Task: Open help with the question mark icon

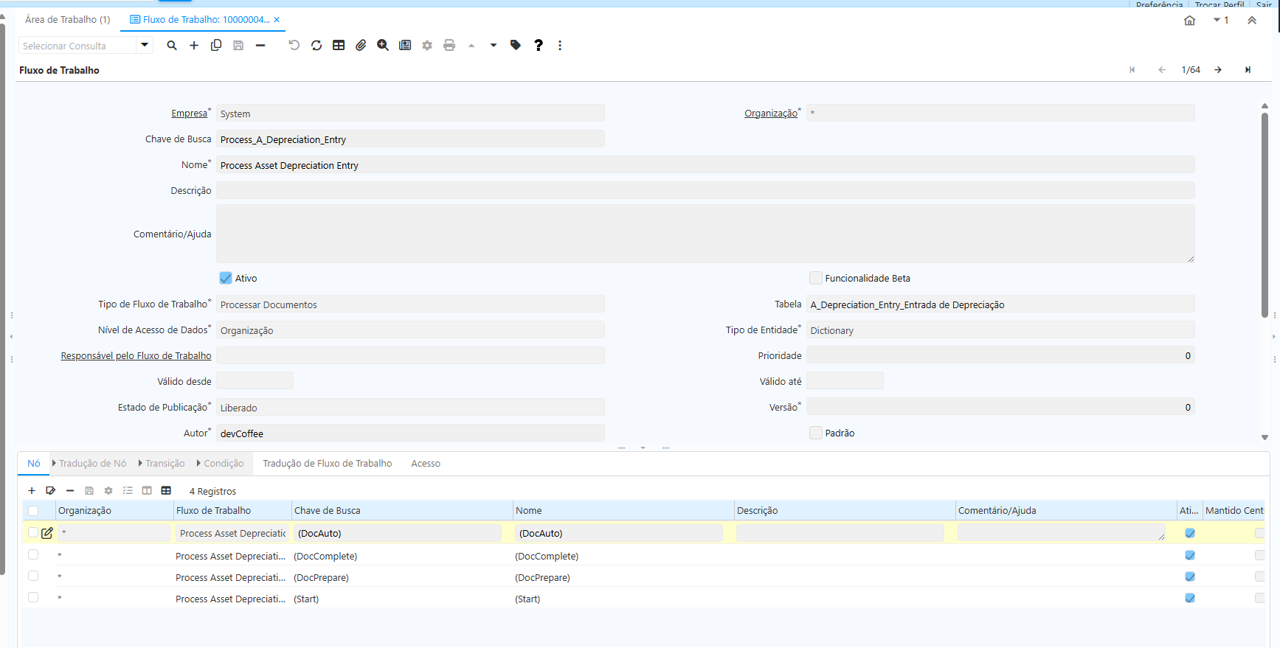Action: (x=539, y=46)
